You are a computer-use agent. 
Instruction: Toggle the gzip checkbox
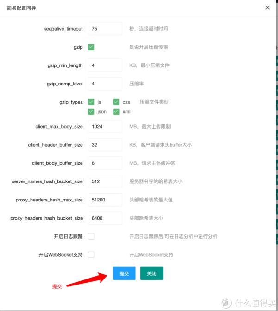[x=91, y=47]
